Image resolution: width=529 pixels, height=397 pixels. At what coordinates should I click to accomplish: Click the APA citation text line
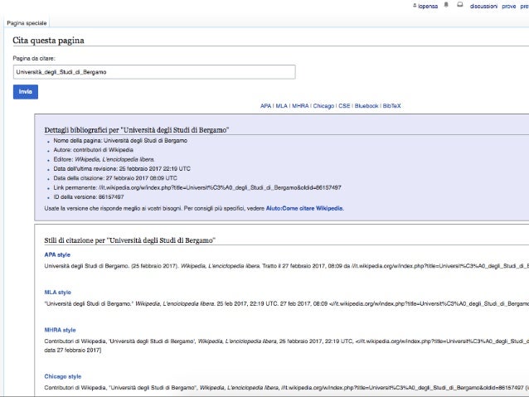coord(286,266)
